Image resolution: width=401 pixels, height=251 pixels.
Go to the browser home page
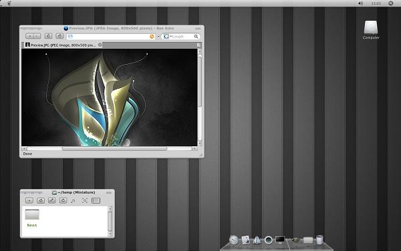(x=59, y=36)
